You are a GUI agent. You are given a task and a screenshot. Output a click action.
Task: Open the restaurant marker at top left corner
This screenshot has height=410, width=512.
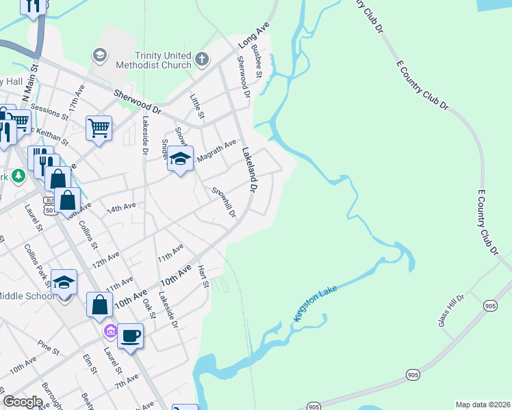33,8
